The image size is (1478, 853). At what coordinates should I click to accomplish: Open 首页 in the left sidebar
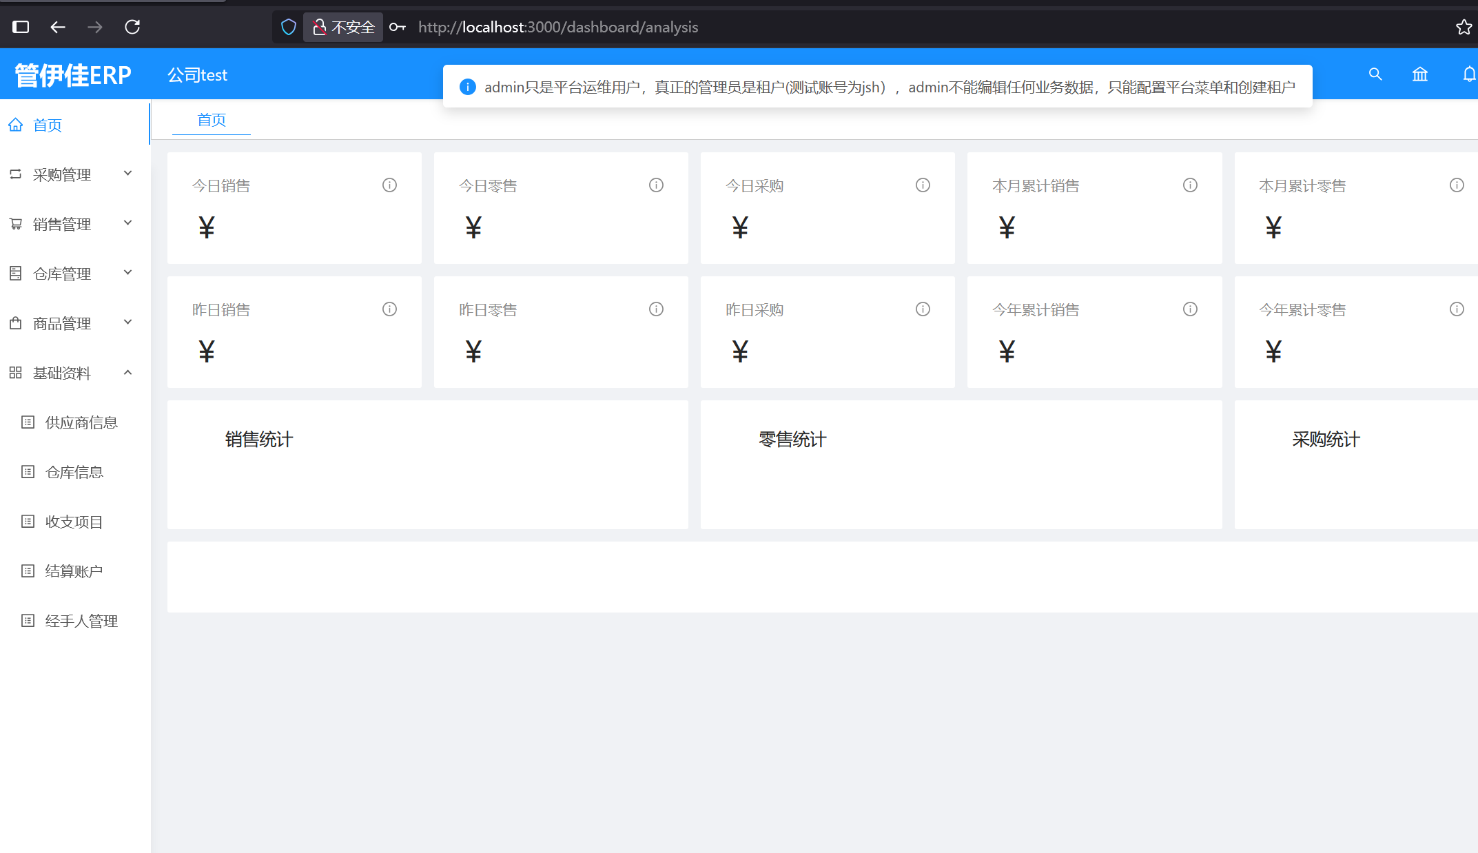tap(48, 125)
